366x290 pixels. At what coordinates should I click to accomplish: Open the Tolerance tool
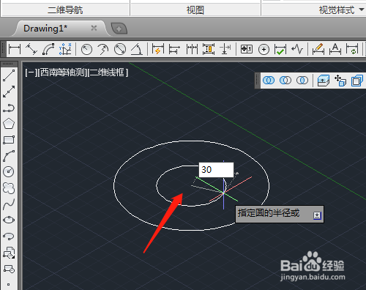coord(247,49)
